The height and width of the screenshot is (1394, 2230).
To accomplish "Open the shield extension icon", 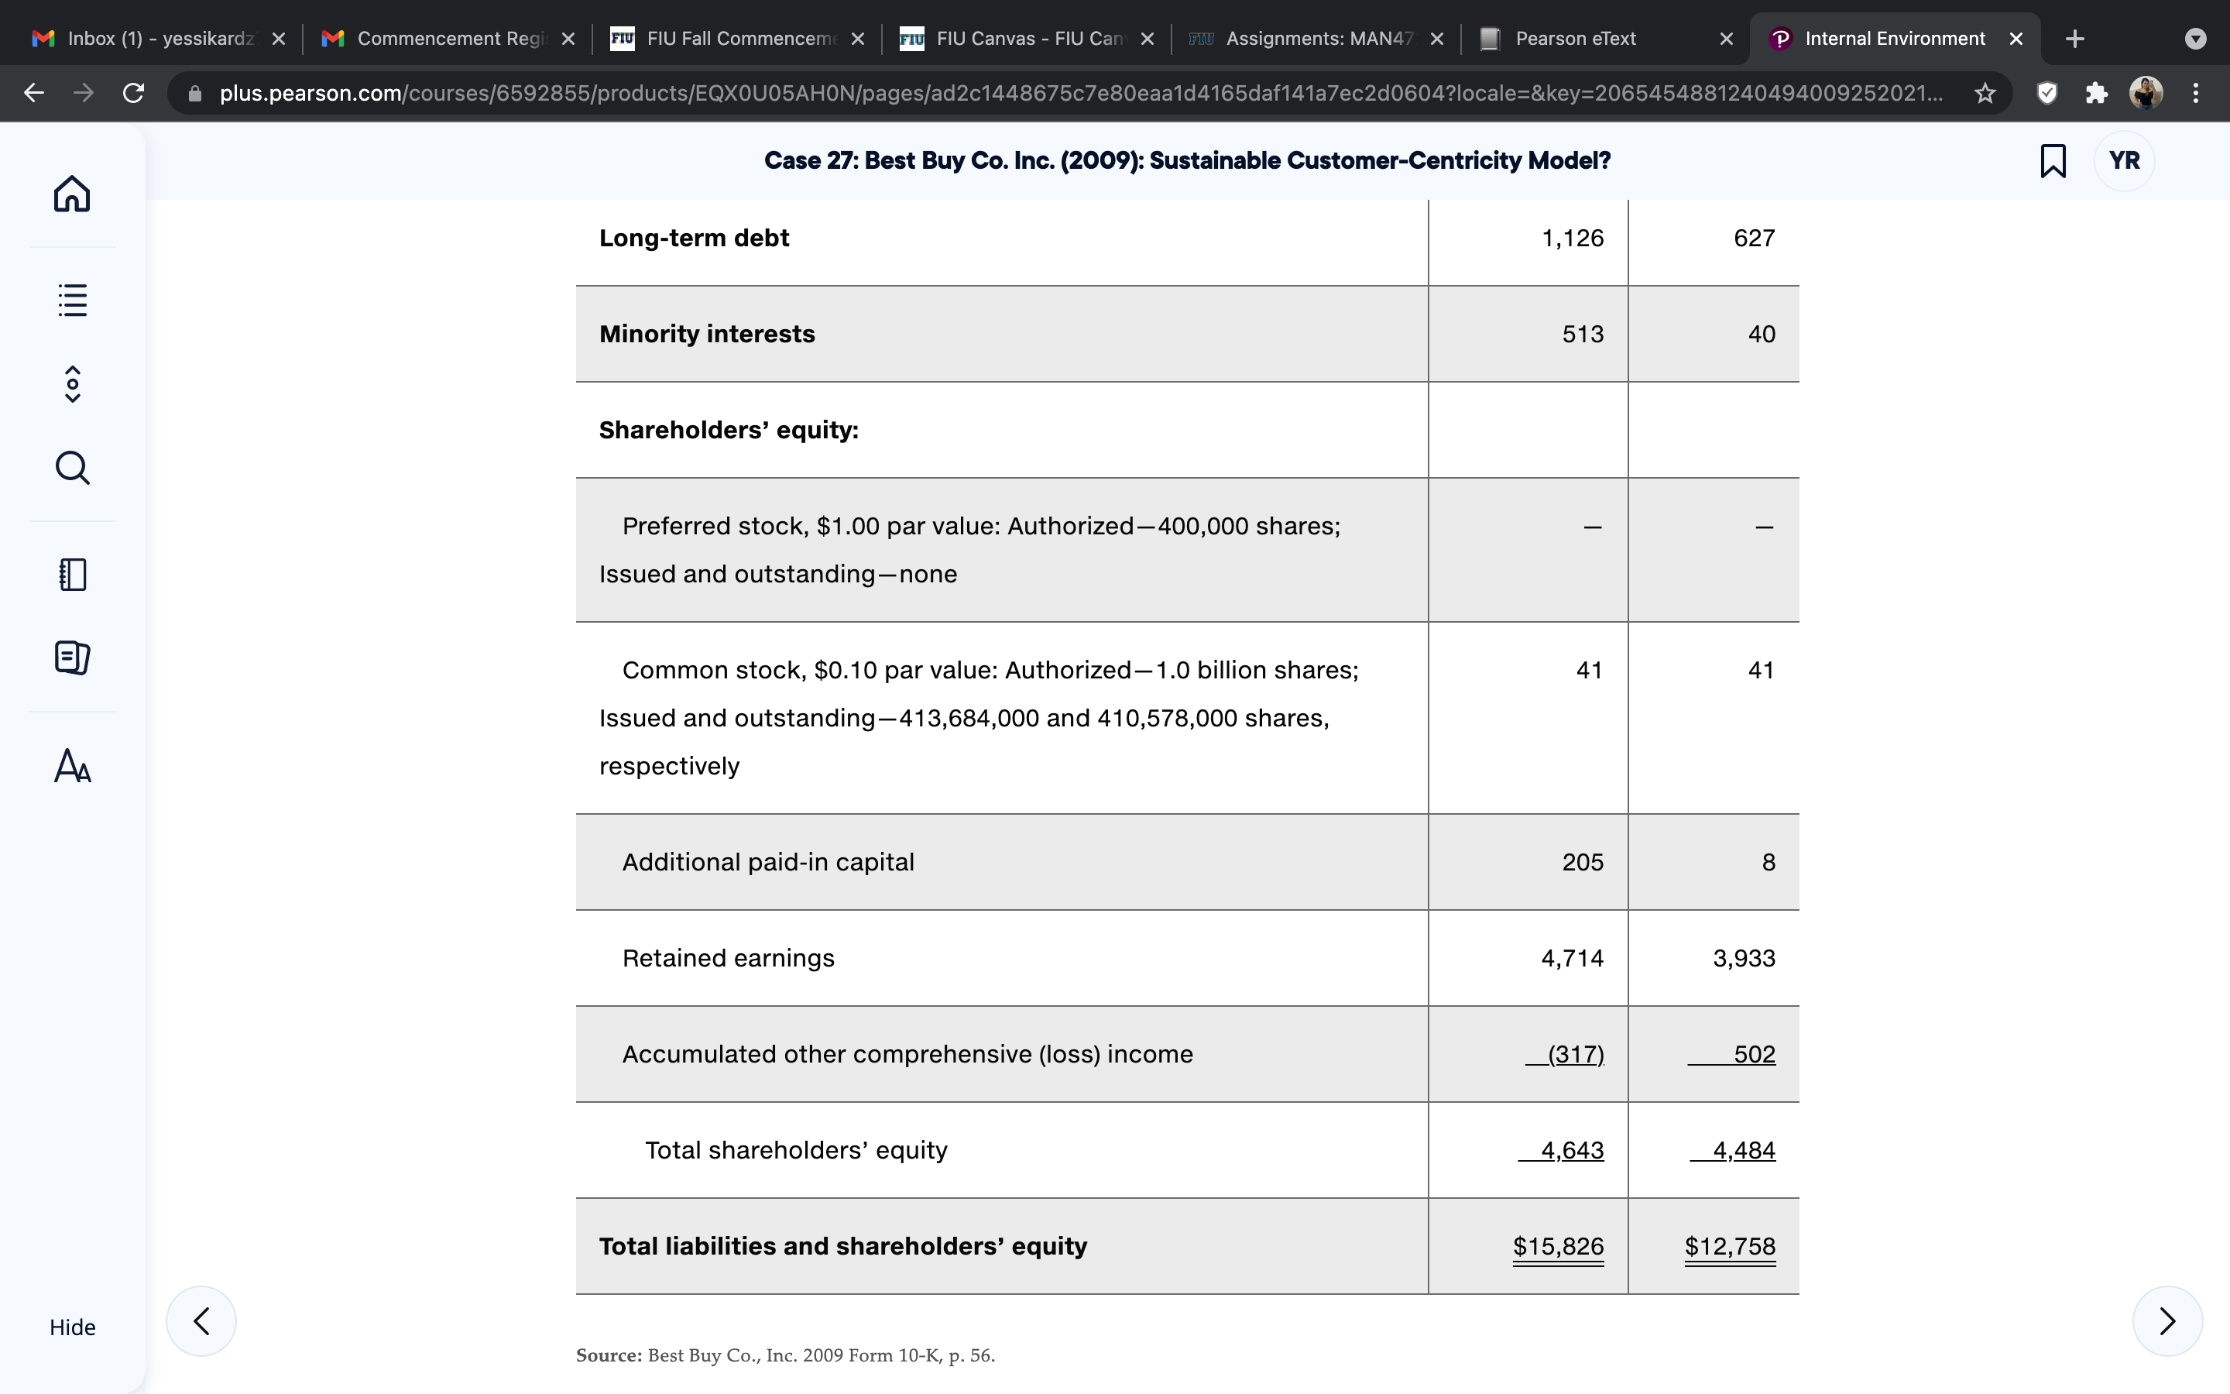I will pyautogui.click(x=2046, y=93).
